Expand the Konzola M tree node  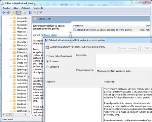[x=11, y=25]
